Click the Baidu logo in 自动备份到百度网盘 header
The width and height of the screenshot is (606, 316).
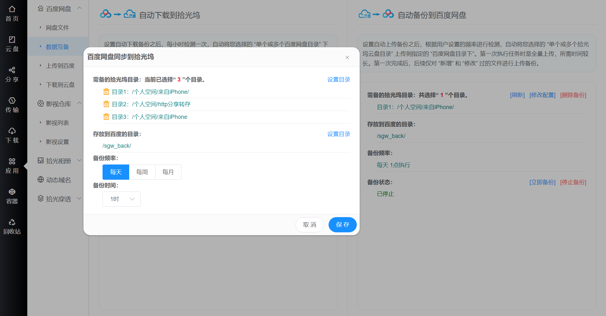pyautogui.click(x=388, y=14)
